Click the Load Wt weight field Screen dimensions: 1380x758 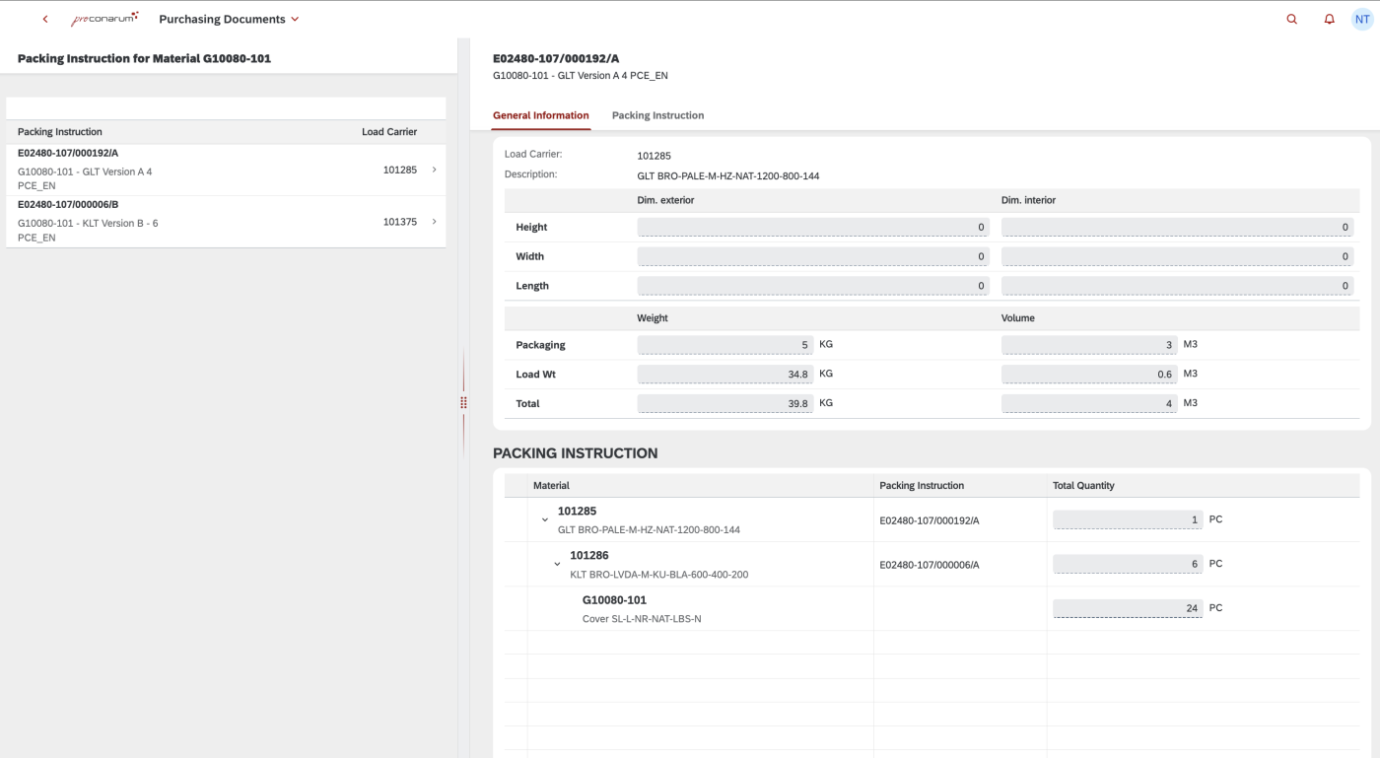click(724, 375)
